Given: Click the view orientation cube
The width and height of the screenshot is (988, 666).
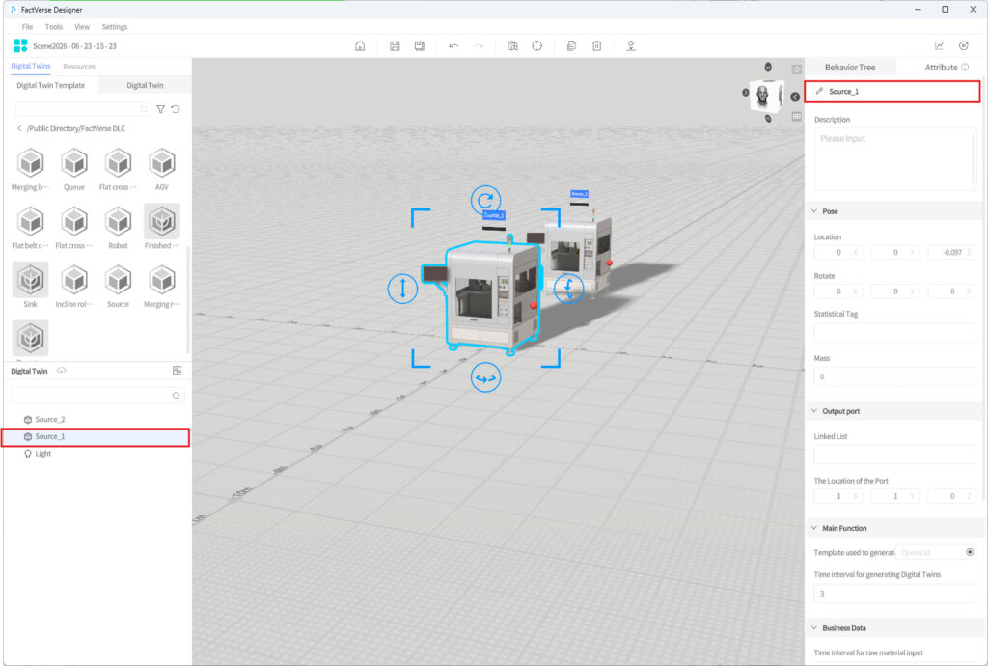Looking at the screenshot, I should pyautogui.click(x=768, y=95).
